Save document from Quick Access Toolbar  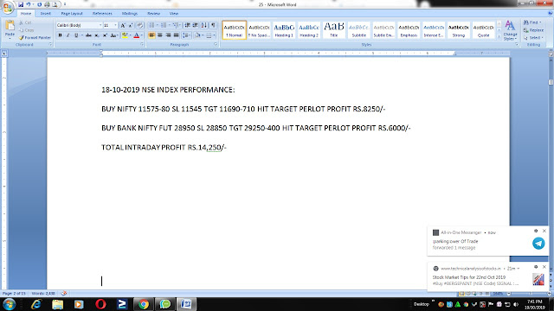21,4
